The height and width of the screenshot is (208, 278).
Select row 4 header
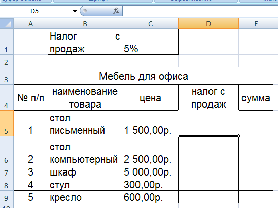(7, 97)
